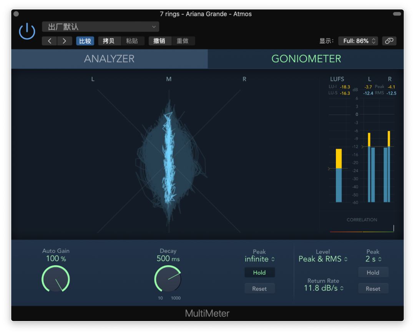Click the Decay knob
Screen dimensions: 415x334
click(168, 279)
